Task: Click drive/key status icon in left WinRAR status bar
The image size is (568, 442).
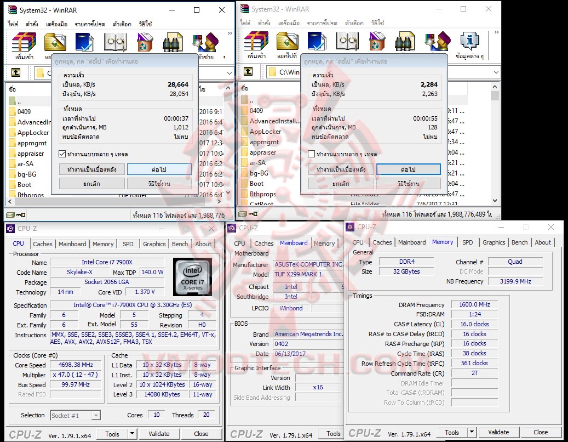Action: pos(15,215)
